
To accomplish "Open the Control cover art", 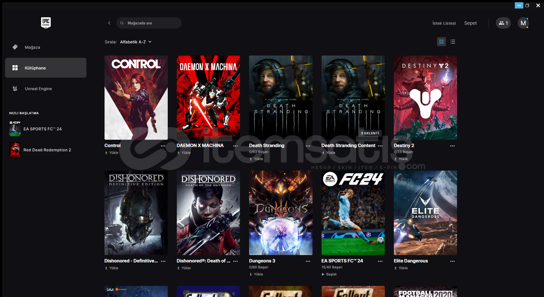I will coord(136,97).
